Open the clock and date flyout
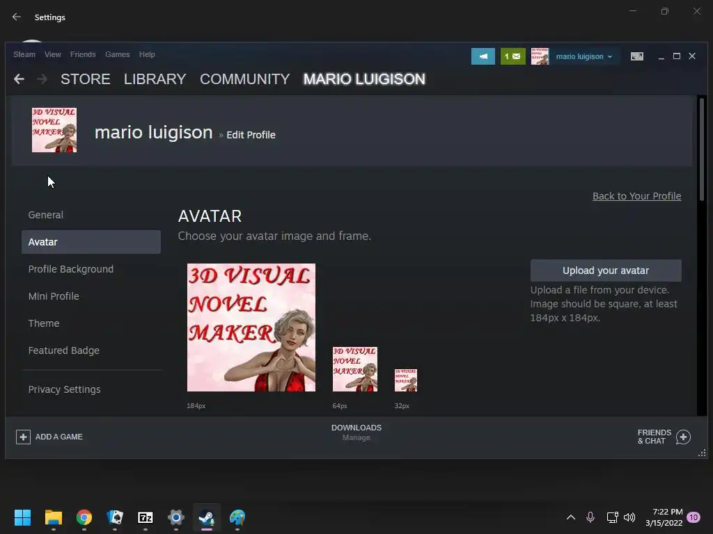Viewport: 713px width, 534px height. [664, 517]
